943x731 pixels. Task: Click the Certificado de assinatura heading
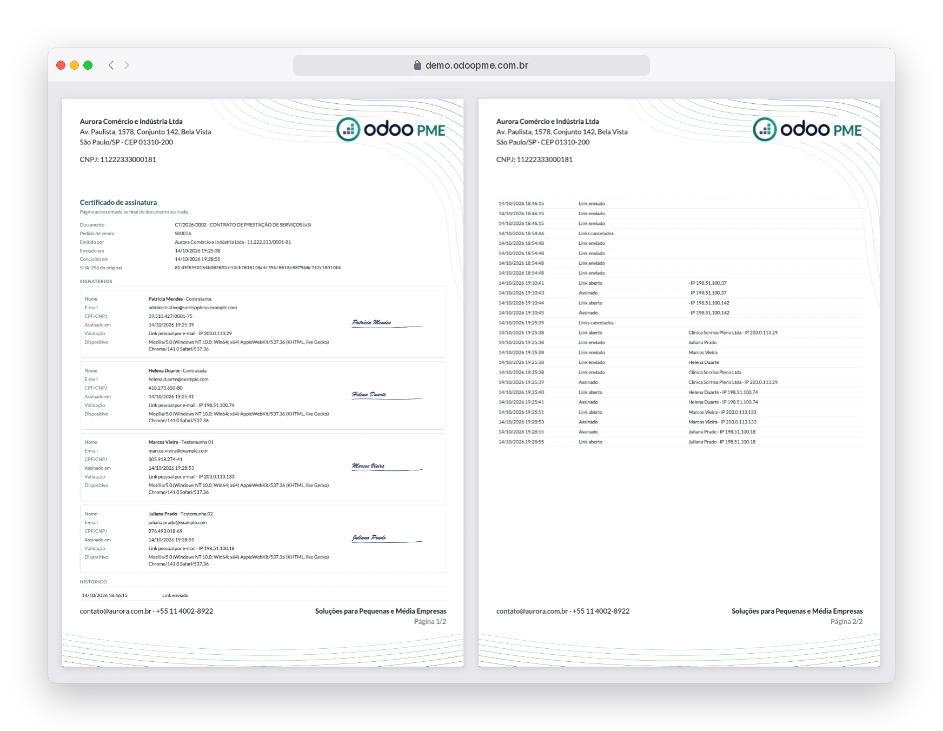pos(118,203)
